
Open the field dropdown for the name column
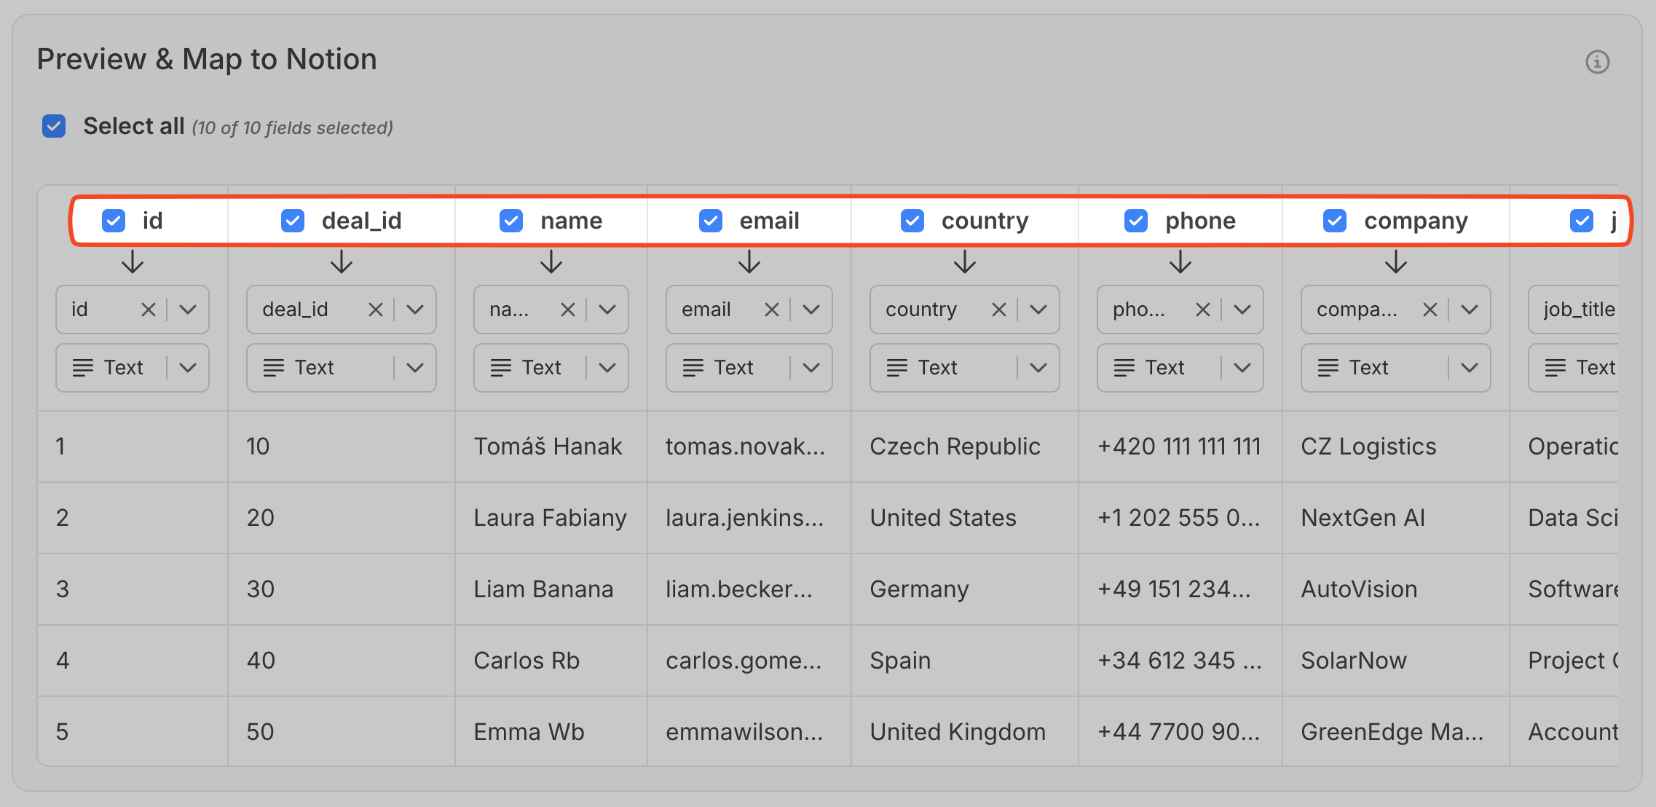coord(607,309)
